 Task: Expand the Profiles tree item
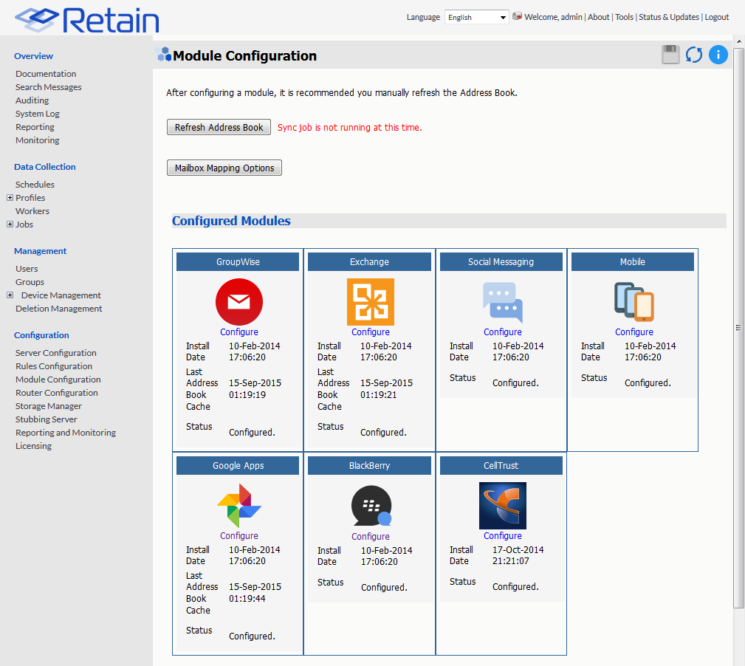pyautogui.click(x=8, y=197)
